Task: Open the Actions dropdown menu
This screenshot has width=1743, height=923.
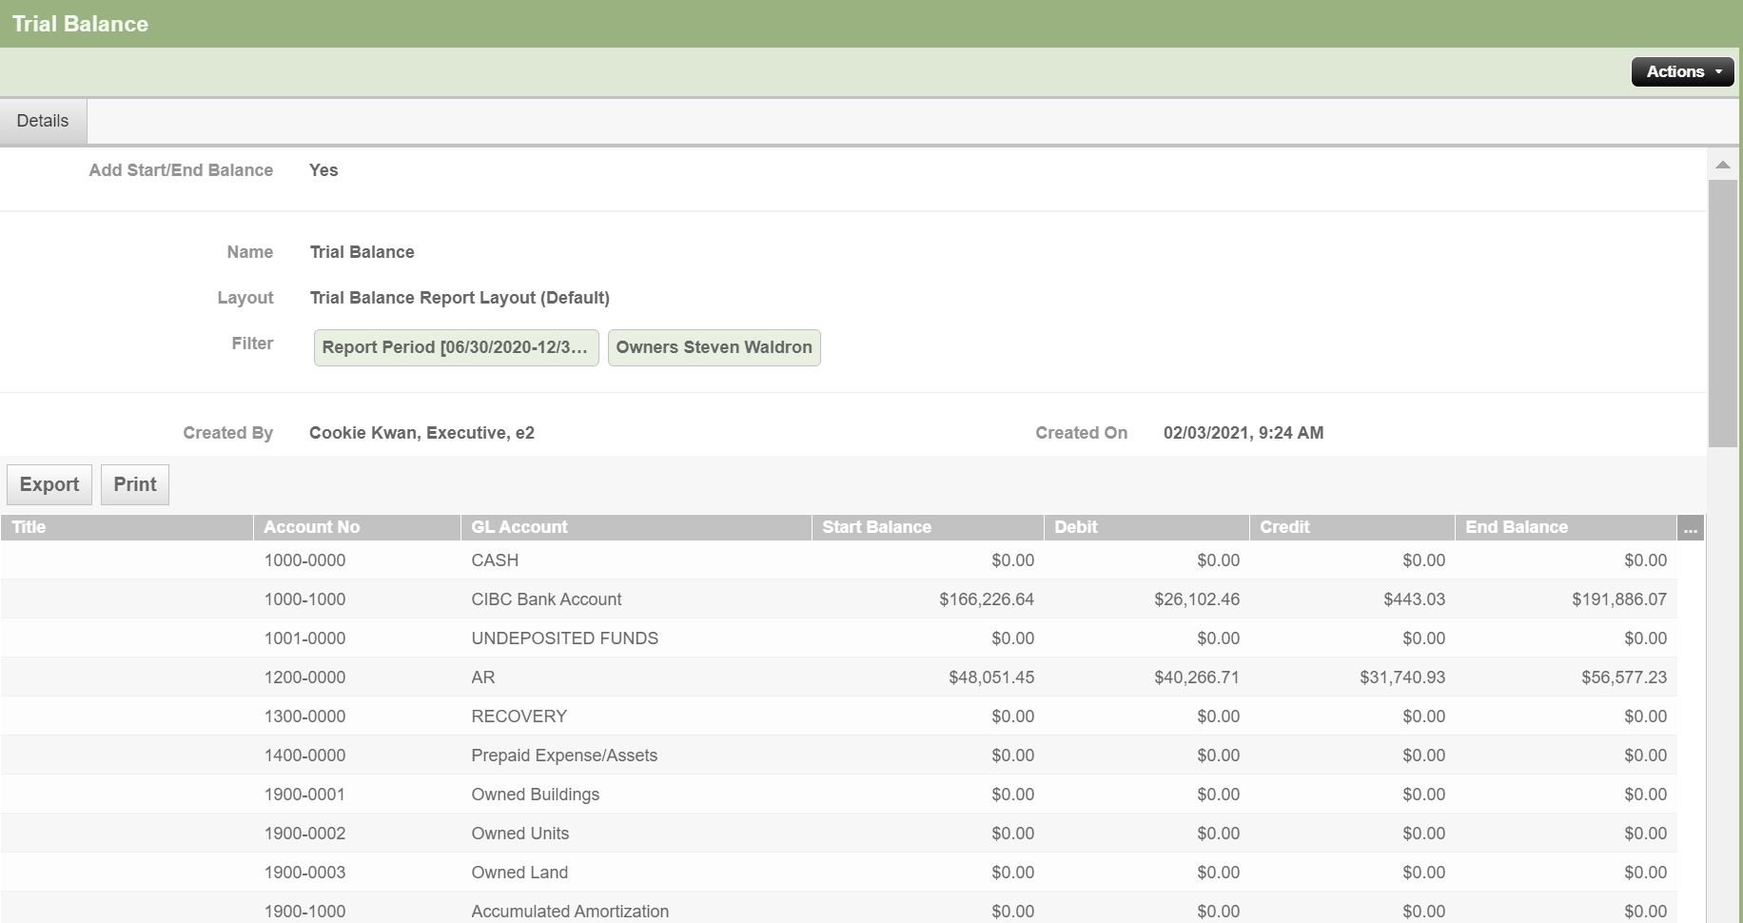Action: pyautogui.click(x=1682, y=71)
